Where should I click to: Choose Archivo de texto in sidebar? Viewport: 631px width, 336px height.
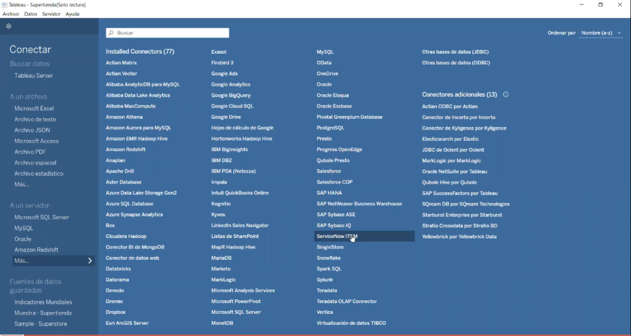pos(35,120)
